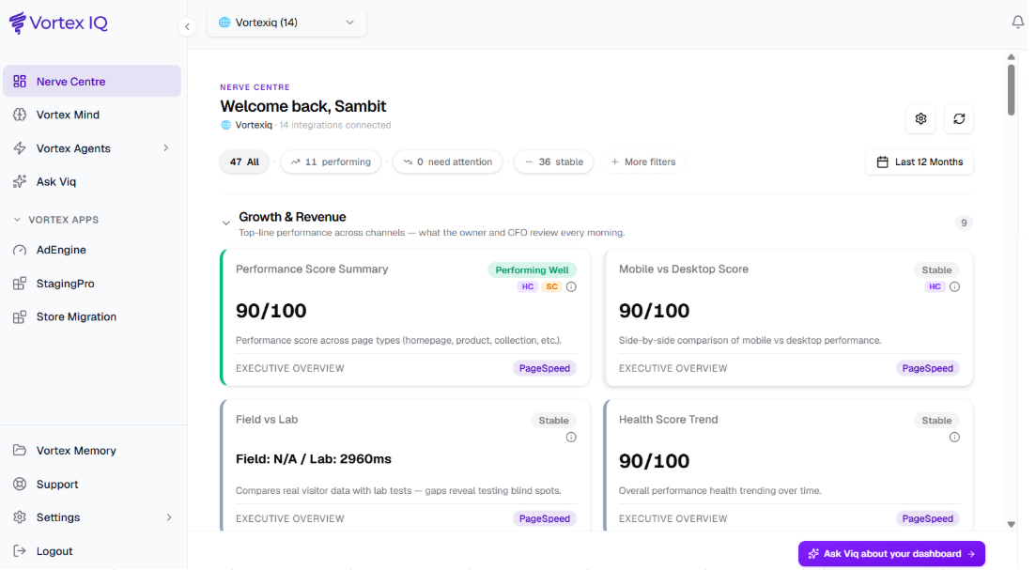The height and width of the screenshot is (570, 1036).
Task: Click the scrollbar down arrow
Action: [x=1011, y=524]
